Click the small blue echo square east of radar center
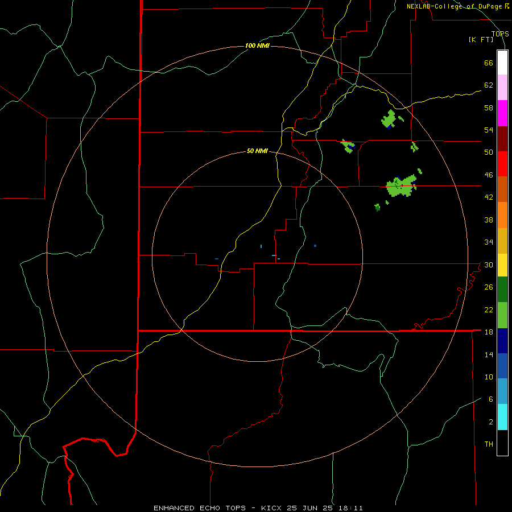Viewport: 512px width, 512px height. [x=315, y=246]
